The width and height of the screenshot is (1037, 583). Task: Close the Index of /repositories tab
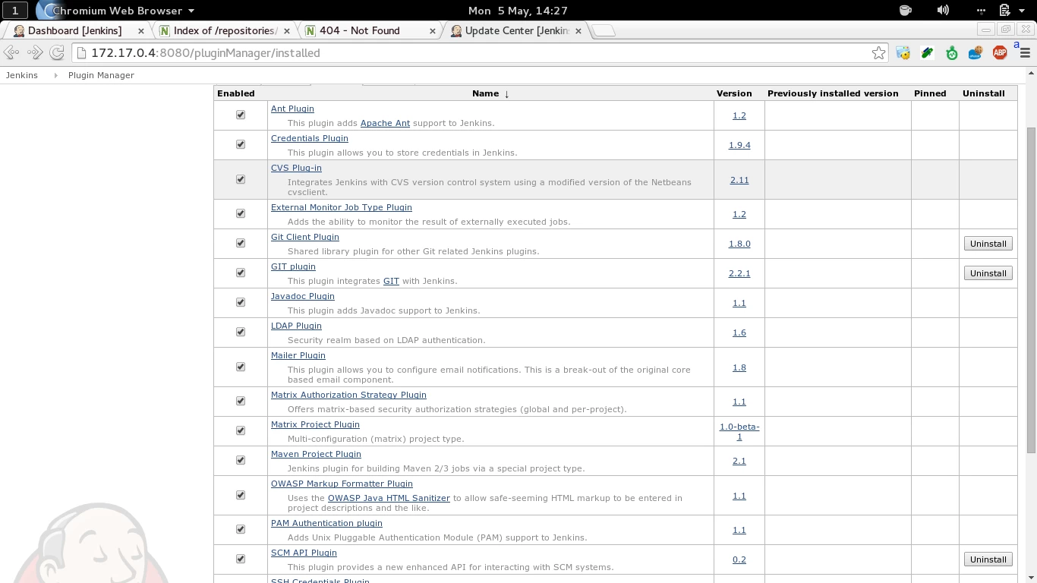(287, 30)
